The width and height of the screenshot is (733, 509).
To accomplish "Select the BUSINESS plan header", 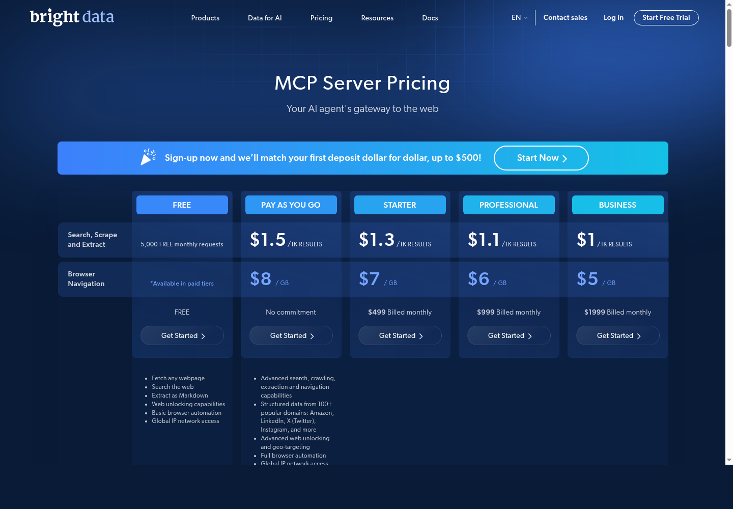I will click(618, 205).
